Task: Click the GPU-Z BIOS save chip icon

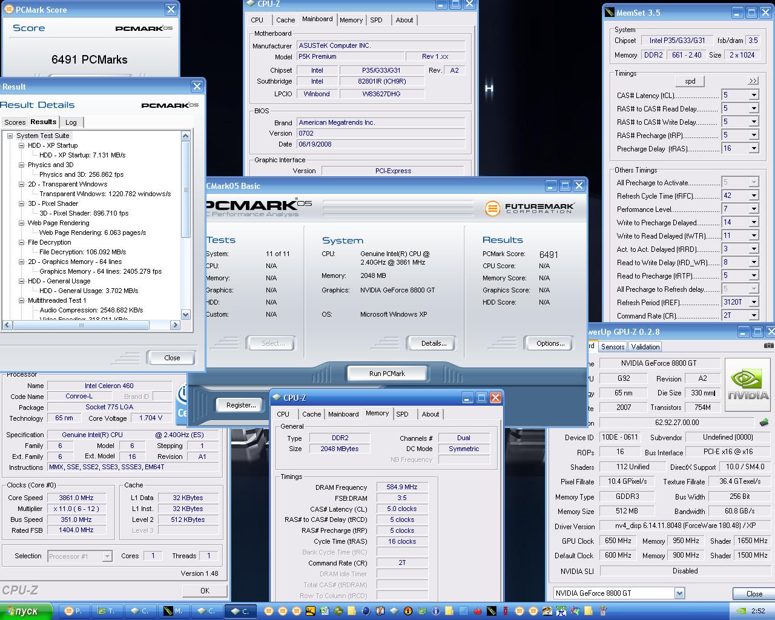Action: (x=764, y=422)
